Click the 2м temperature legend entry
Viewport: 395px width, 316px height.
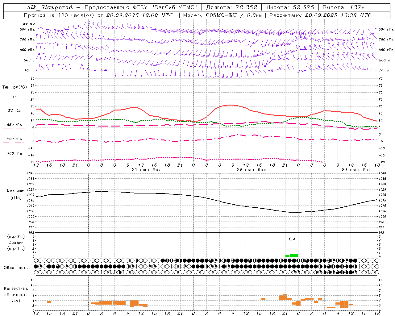[15, 97]
